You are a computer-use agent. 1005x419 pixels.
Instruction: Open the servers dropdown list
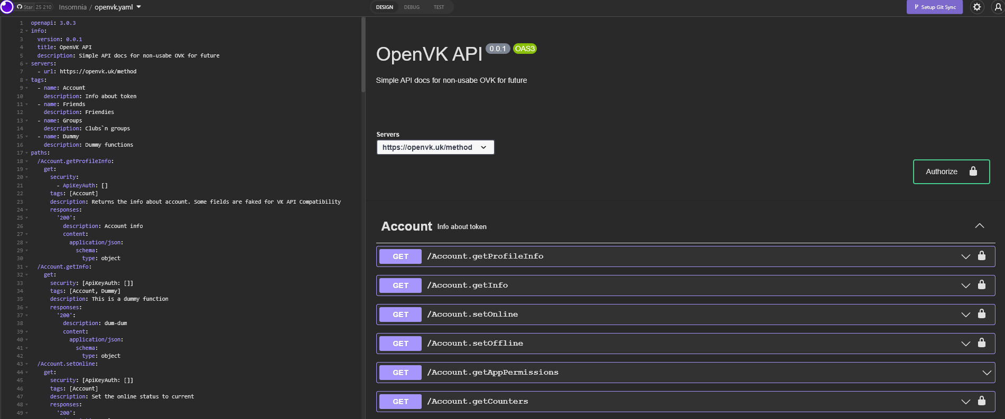(x=435, y=147)
